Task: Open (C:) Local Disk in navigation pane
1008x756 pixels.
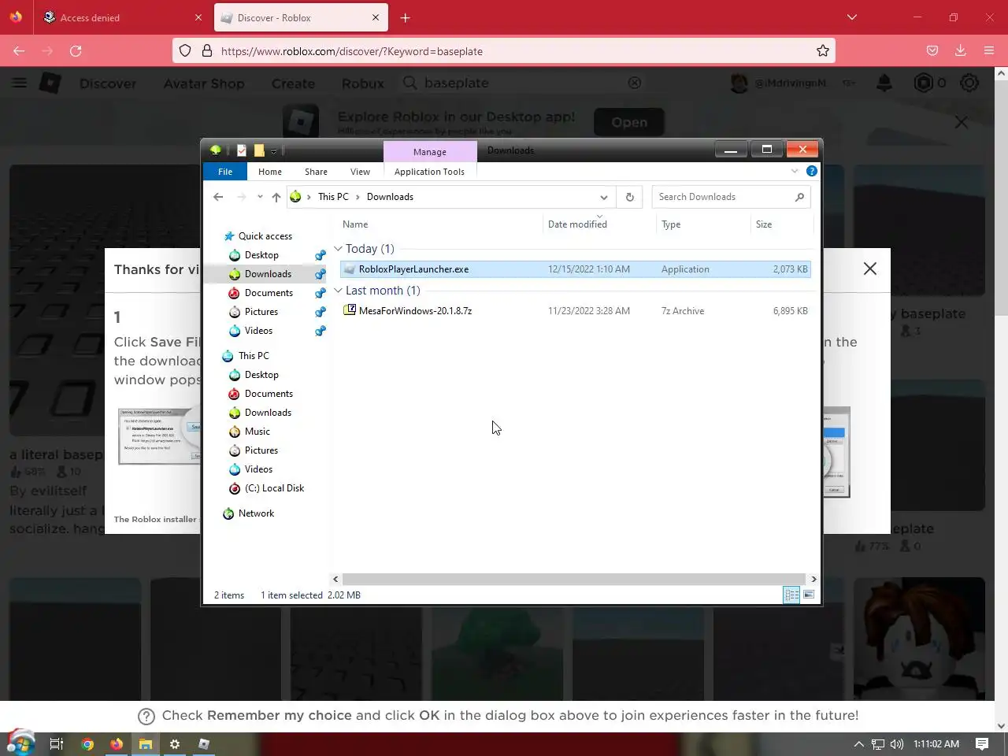Action: pos(274,488)
